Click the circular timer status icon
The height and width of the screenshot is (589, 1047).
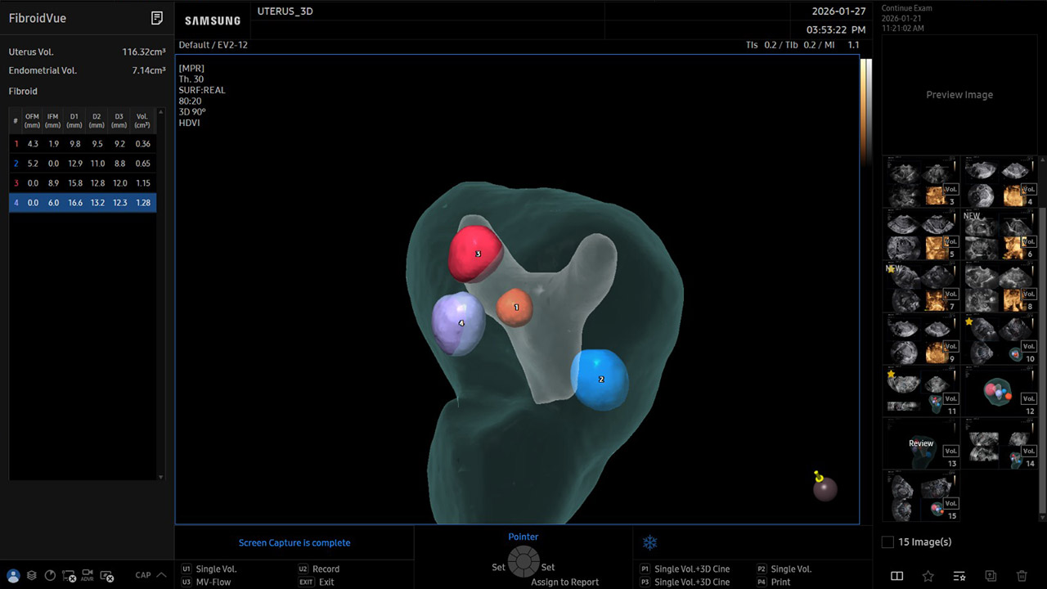coord(50,576)
